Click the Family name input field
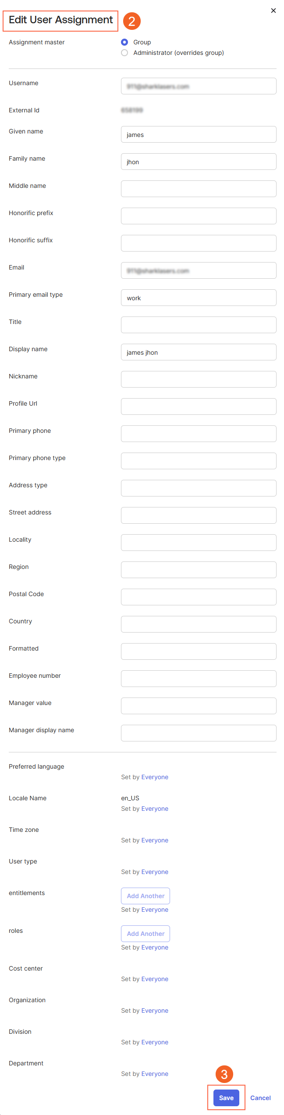 pyautogui.click(x=199, y=162)
